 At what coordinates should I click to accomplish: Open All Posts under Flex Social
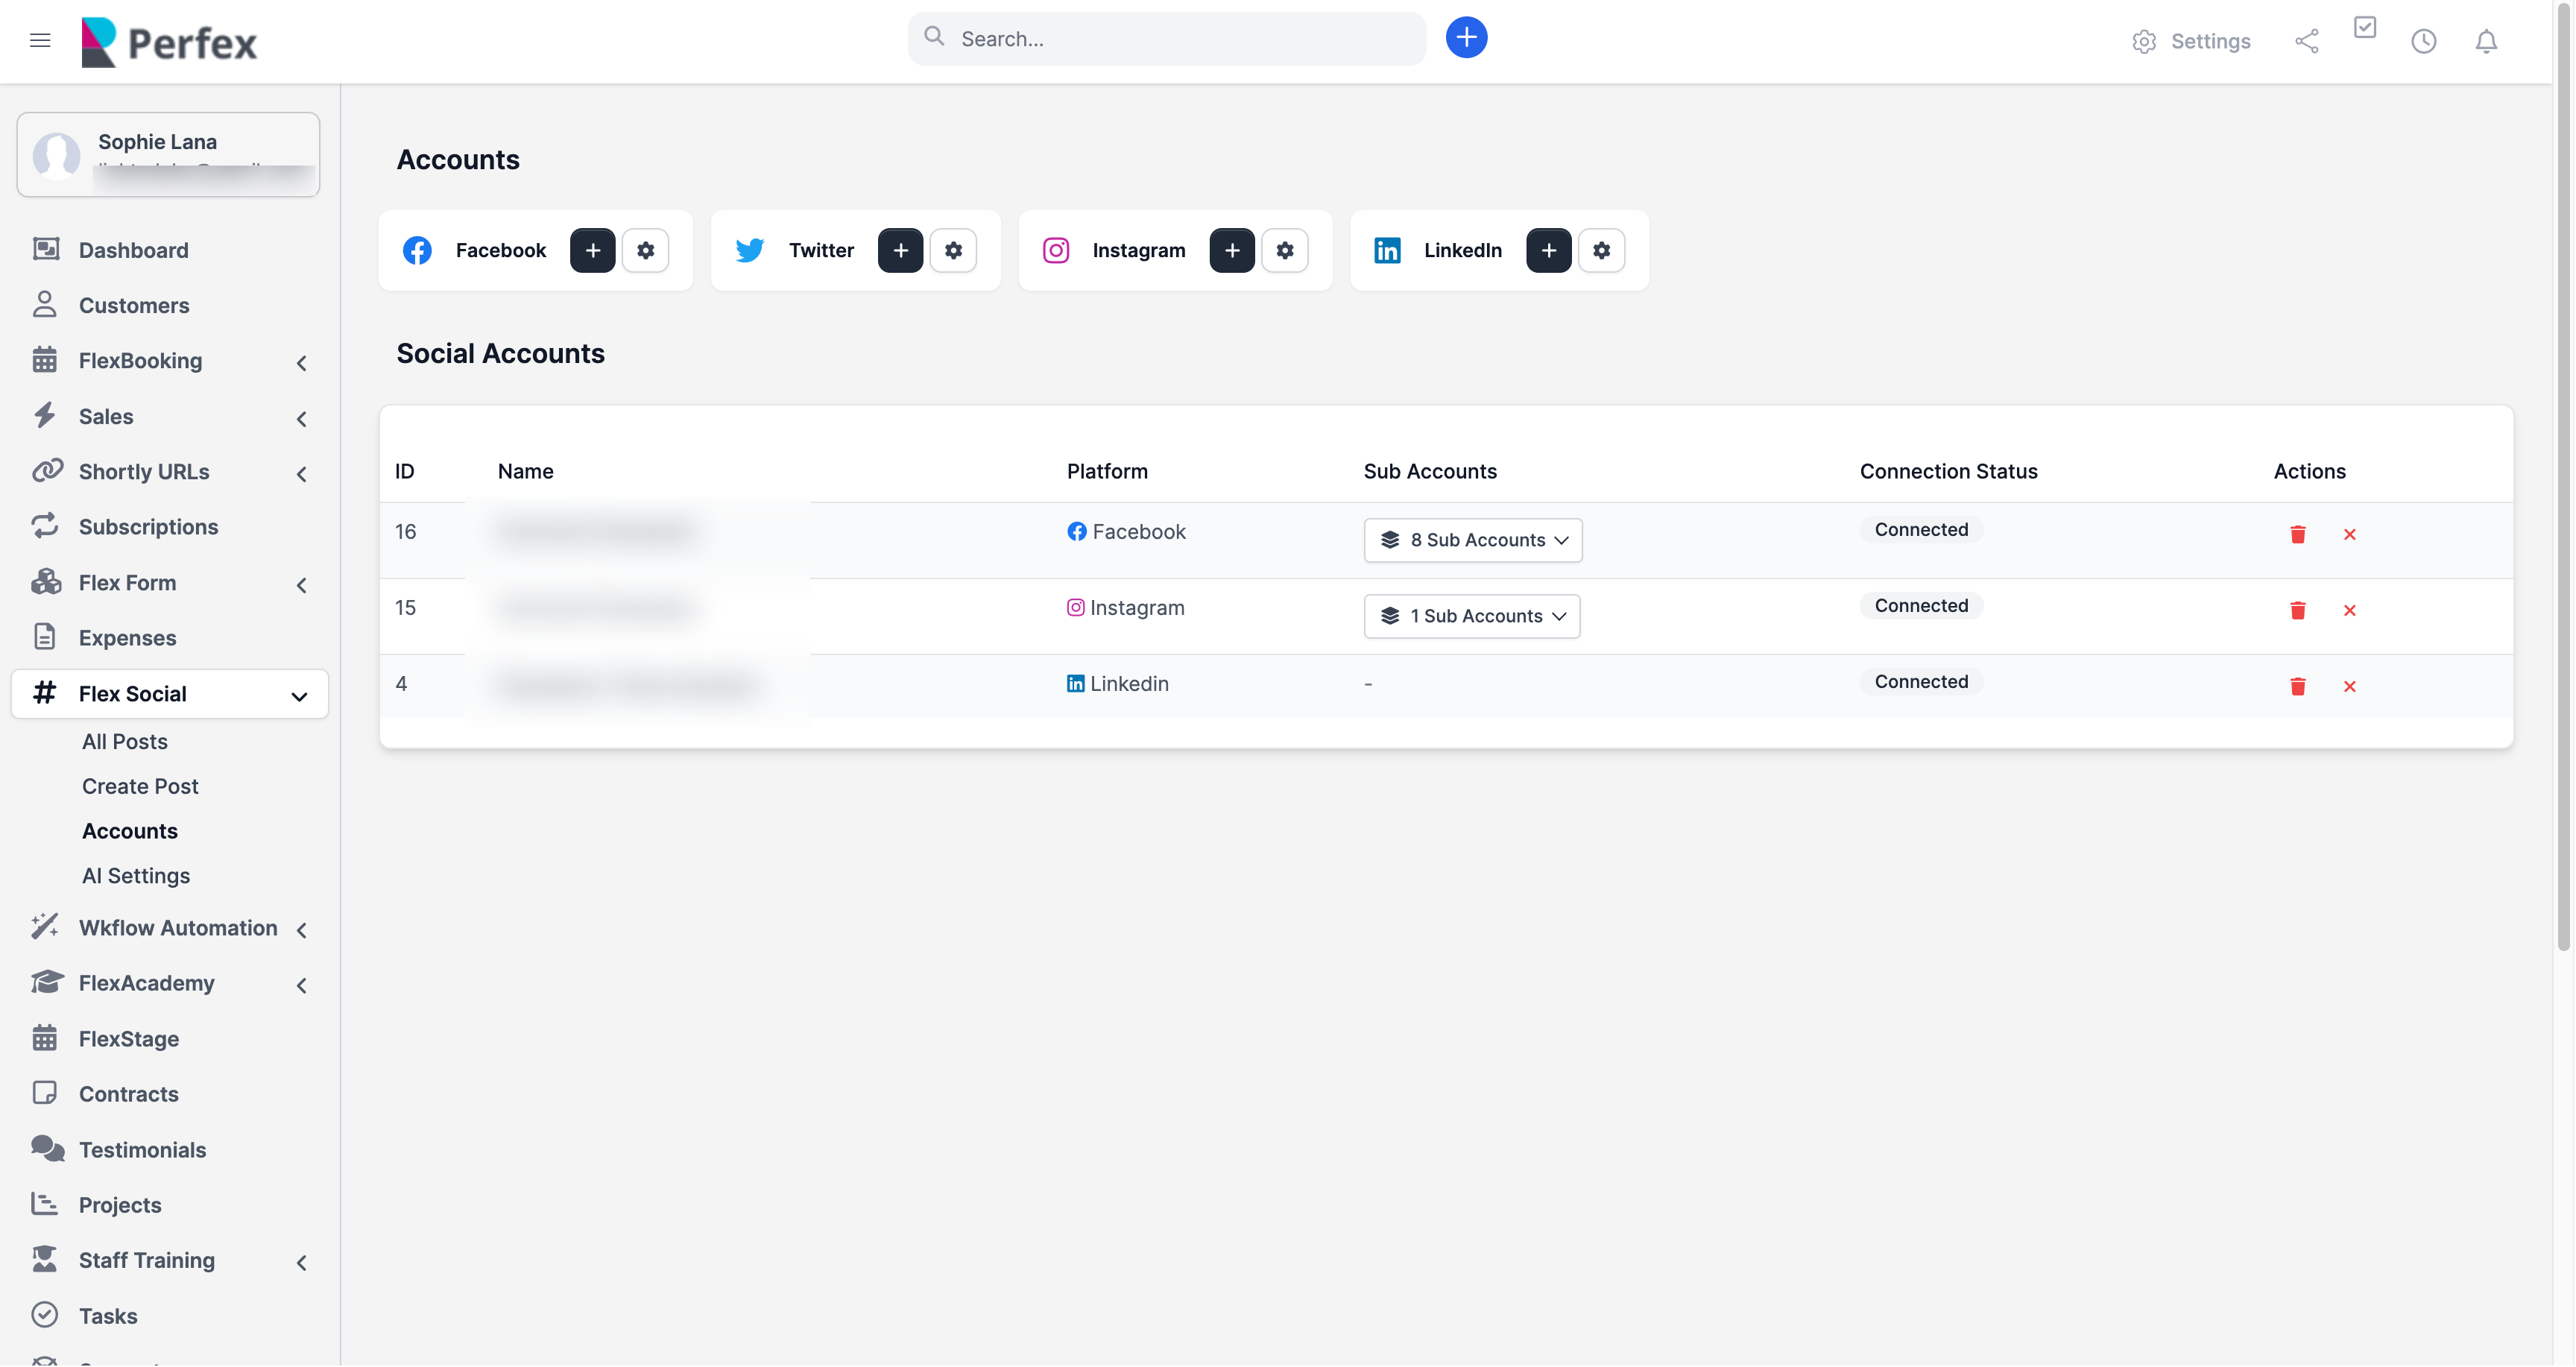tap(125, 742)
